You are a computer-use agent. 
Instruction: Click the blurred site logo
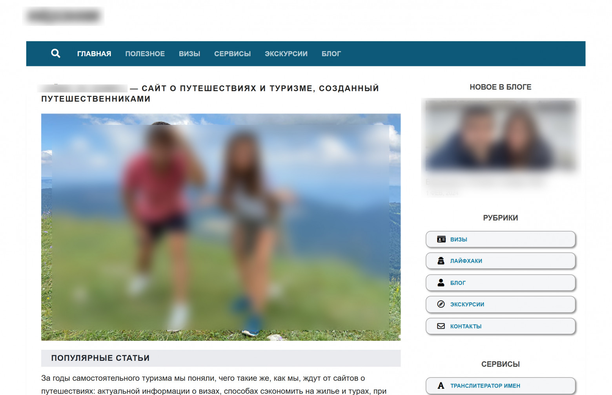click(64, 16)
